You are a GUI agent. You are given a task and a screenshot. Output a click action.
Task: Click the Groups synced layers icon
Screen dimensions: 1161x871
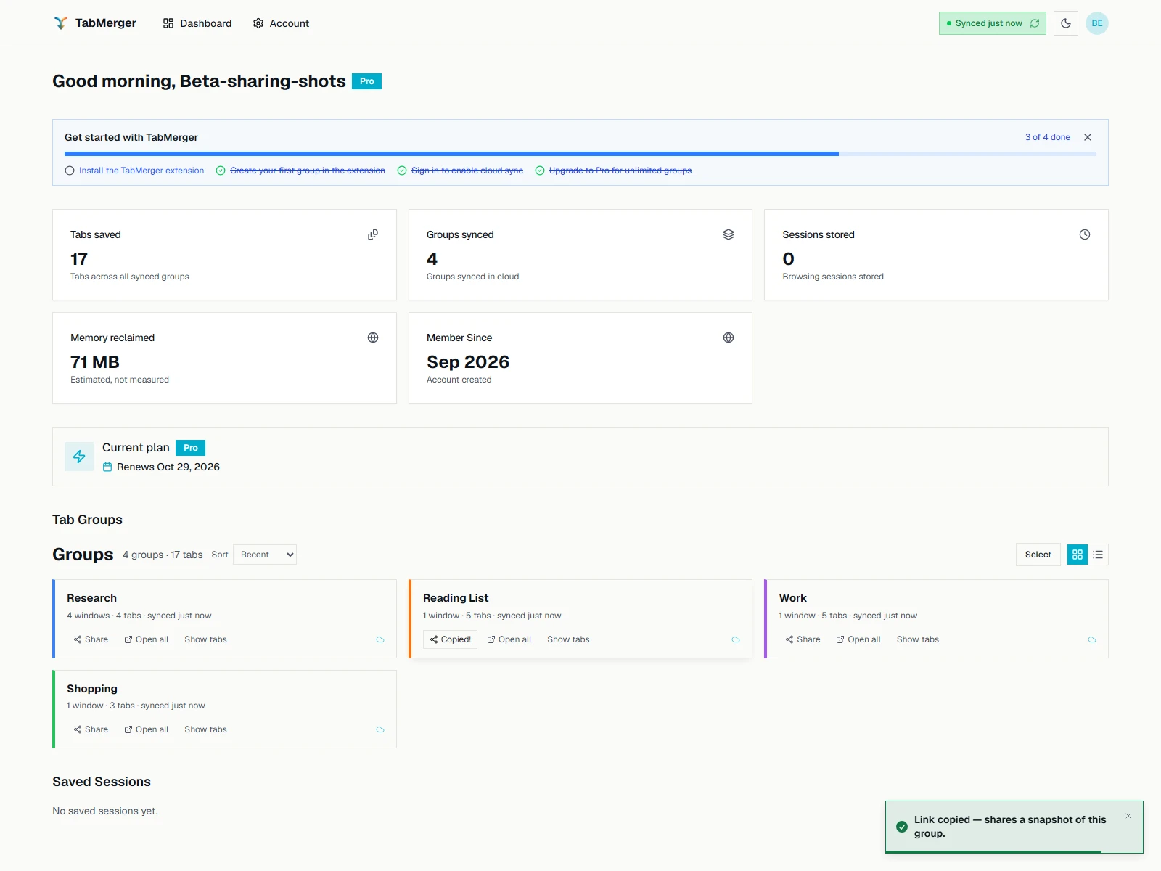(729, 234)
